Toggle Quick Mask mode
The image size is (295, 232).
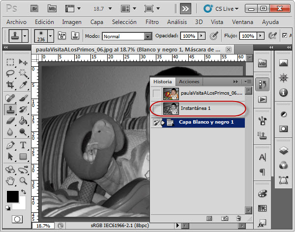(17, 219)
